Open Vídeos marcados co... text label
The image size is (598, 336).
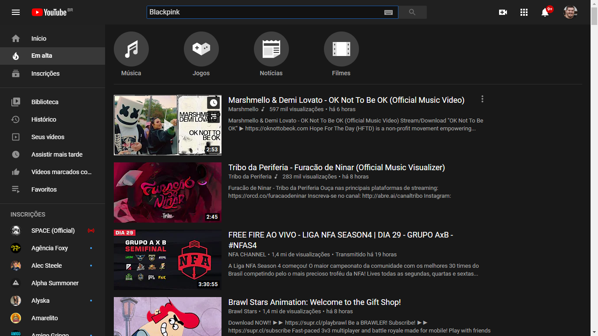(x=62, y=172)
